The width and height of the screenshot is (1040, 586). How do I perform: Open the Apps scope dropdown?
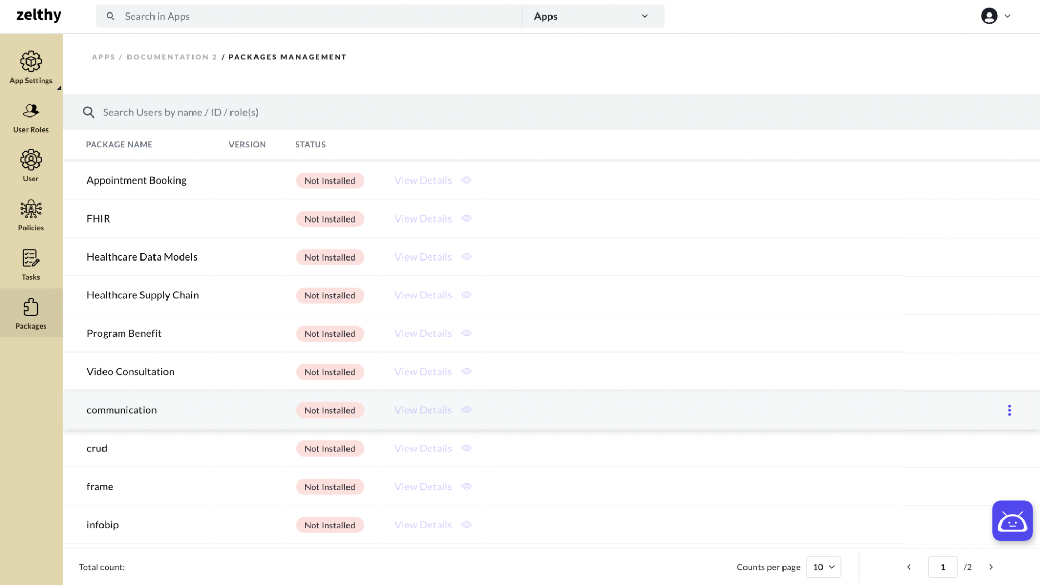(593, 16)
